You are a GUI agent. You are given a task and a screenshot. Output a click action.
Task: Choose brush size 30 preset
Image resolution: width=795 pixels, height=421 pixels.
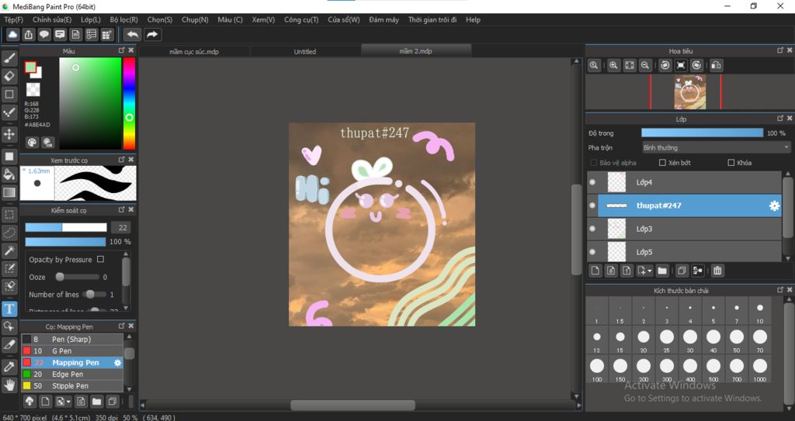(x=690, y=340)
